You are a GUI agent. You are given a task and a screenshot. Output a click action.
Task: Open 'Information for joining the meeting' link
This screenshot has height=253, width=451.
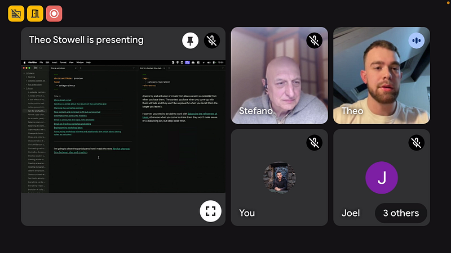(x=70, y=116)
